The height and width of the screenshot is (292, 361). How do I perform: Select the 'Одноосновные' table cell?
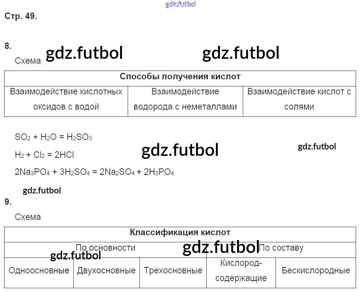tap(39, 271)
